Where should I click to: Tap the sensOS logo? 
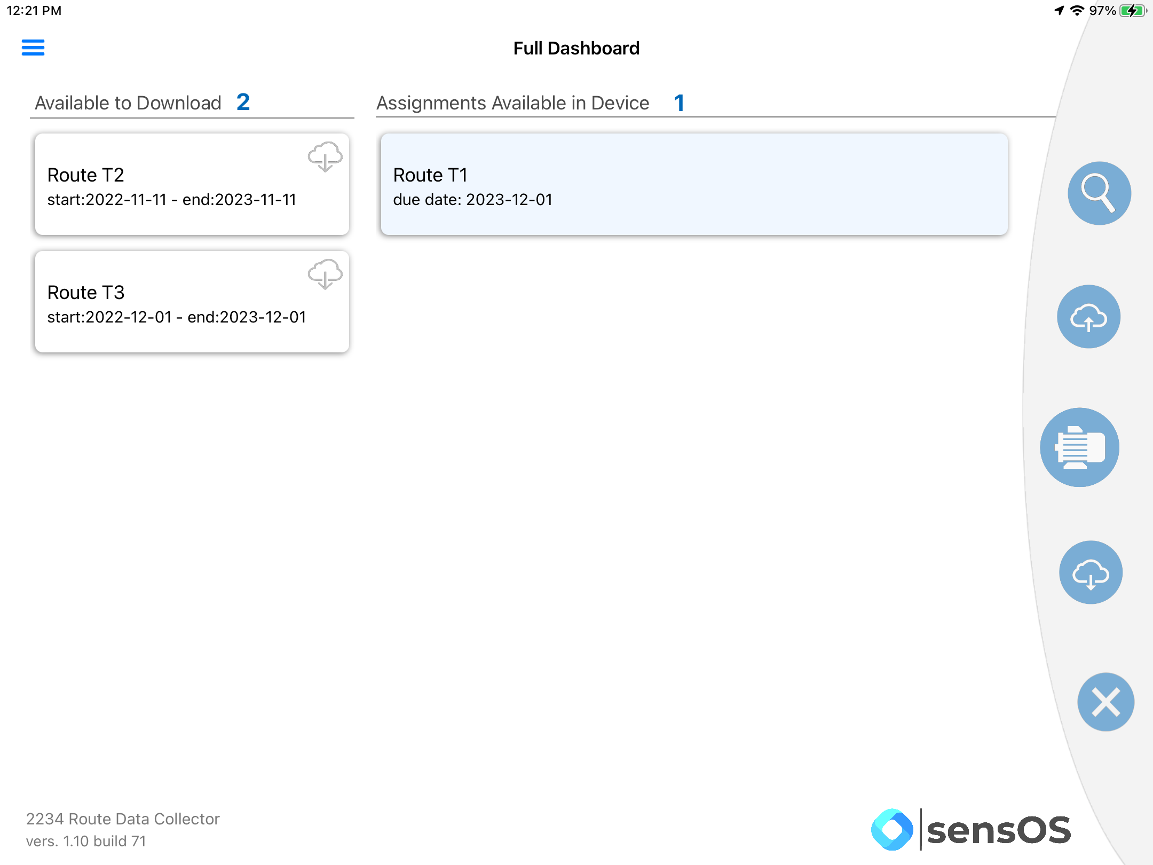point(971,829)
